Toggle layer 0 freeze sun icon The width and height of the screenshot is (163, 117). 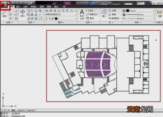tap(50, 18)
